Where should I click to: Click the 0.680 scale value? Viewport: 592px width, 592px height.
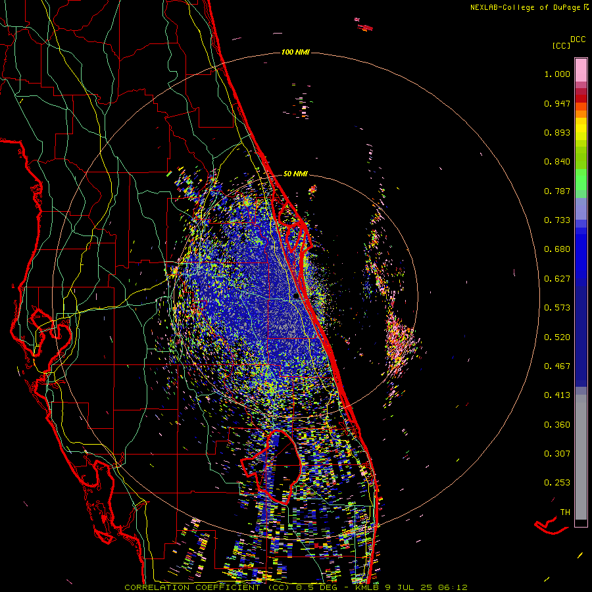(x=557, y=249)
